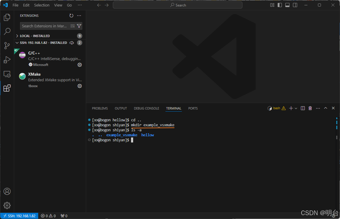Viewport: 340px width, 219px height.
Task: Open the Remote Explorer view
Action: [7, 74]
